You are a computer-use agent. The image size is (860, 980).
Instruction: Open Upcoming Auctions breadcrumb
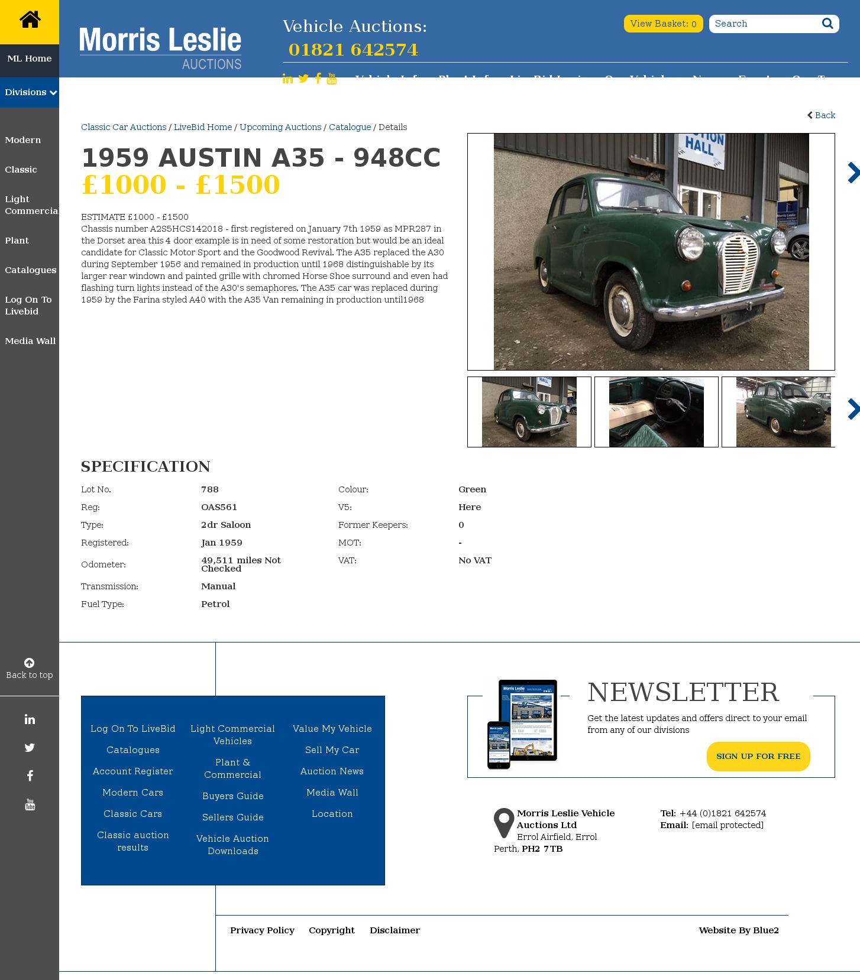coord(280,127)
